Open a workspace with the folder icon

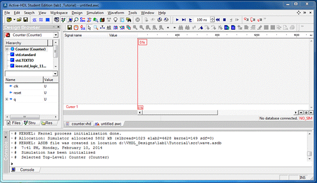19,20
